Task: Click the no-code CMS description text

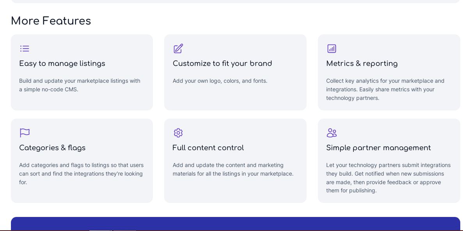Action: tap(80, 85)
